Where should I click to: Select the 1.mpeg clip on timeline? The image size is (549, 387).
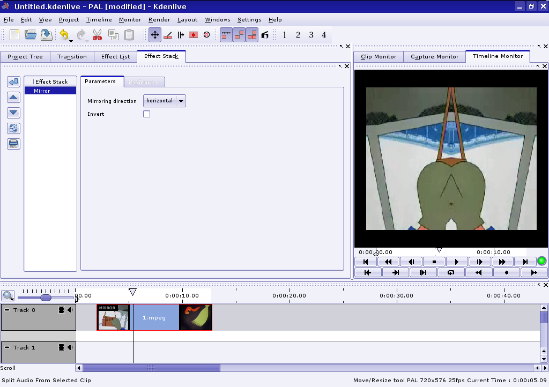coord(156,317)
